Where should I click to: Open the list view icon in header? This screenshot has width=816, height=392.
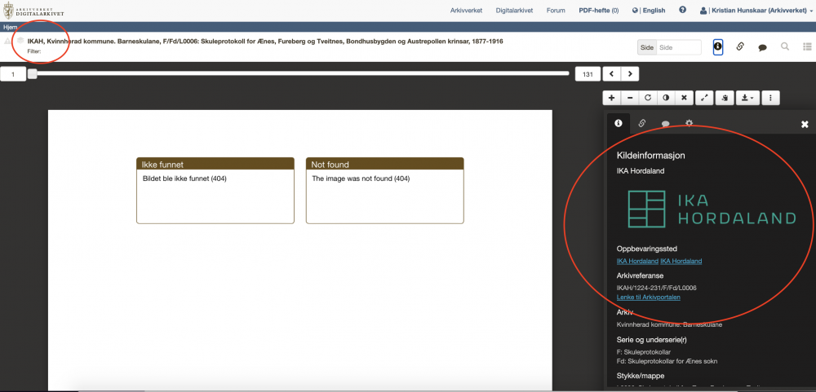[807, 47]
